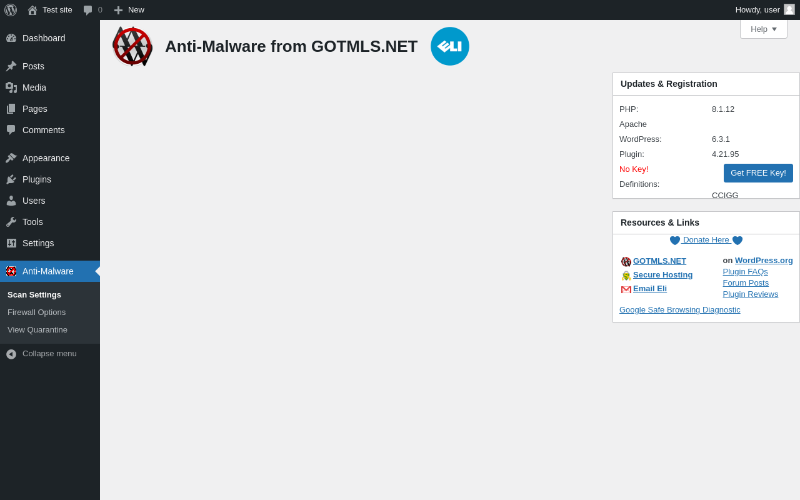
Task: Click the Media icon in sidebar
Action: 11,87
